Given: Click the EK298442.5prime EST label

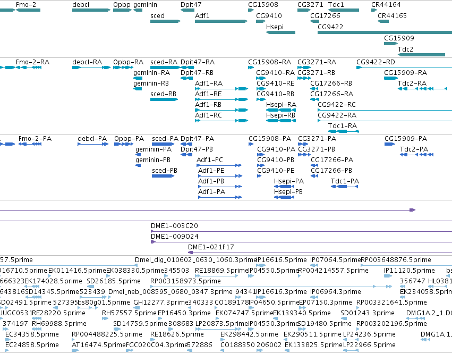Looking at the screenshot, I should point(249,334).
